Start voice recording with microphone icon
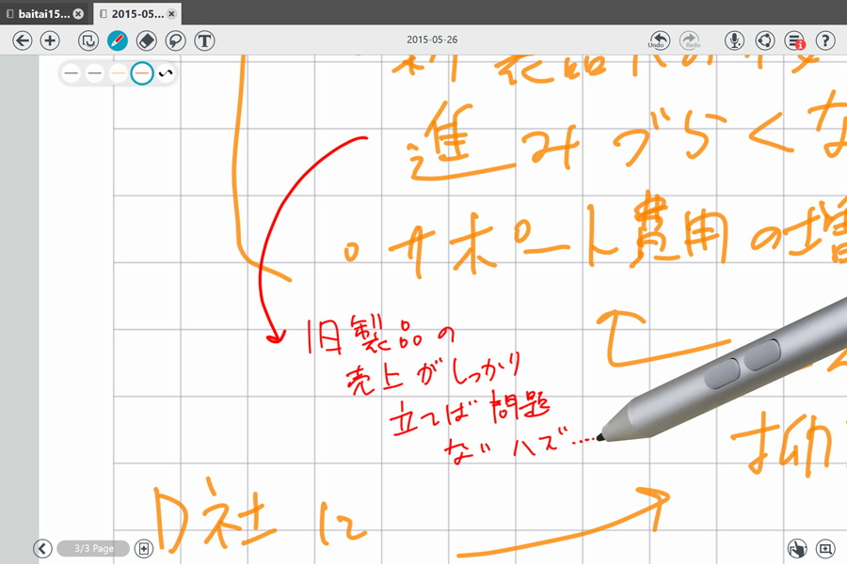847x564 pixels. [x=735, y=40]
